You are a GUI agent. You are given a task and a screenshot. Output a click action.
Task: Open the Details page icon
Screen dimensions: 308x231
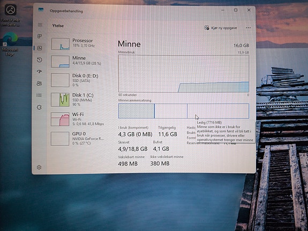[x=39, y=95]
